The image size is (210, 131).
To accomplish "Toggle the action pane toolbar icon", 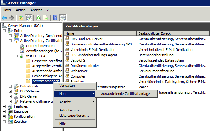I will tap(63, 18).
